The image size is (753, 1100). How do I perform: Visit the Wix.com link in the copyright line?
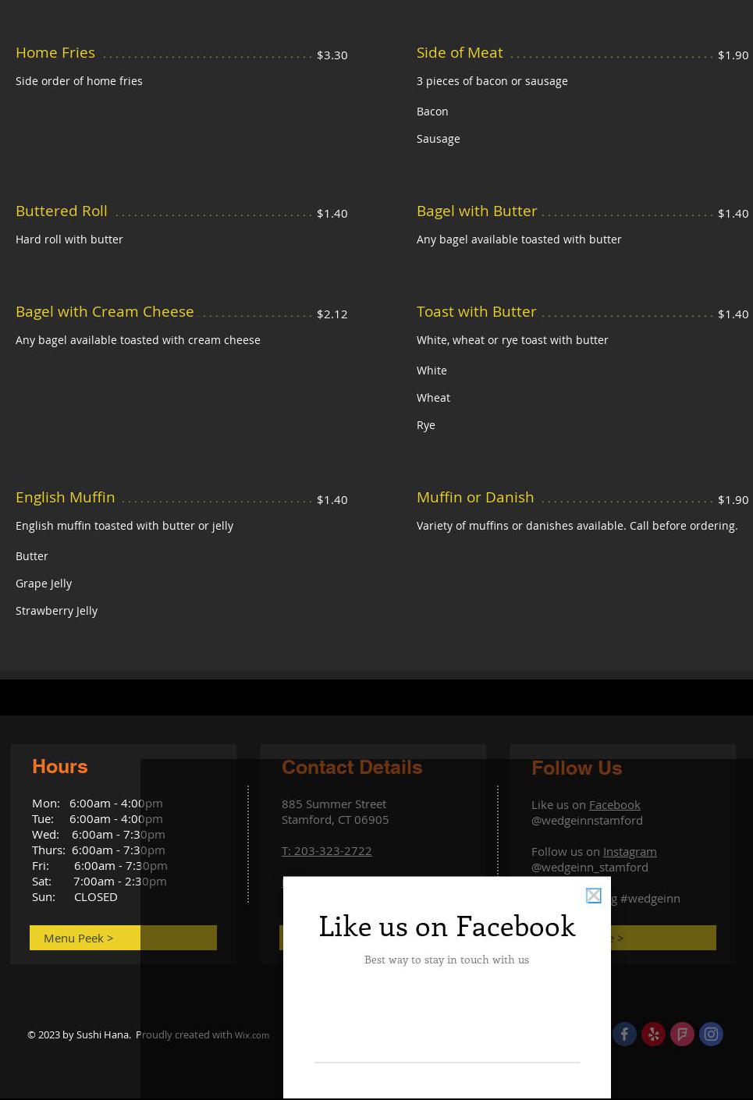click(252, 1035)
